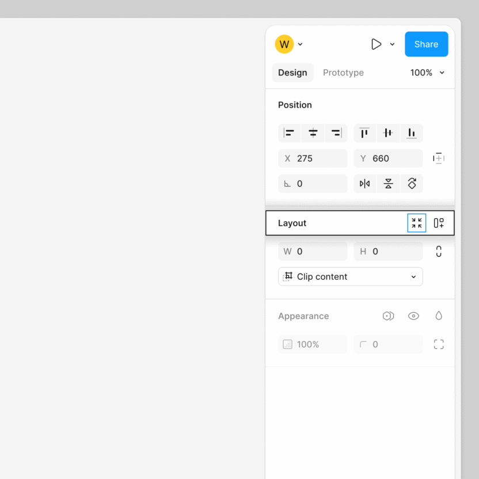The width and height of the screenshot is (479, 479).
Task: Open the zoom level dropdown
Action: [x=427, y=73]
